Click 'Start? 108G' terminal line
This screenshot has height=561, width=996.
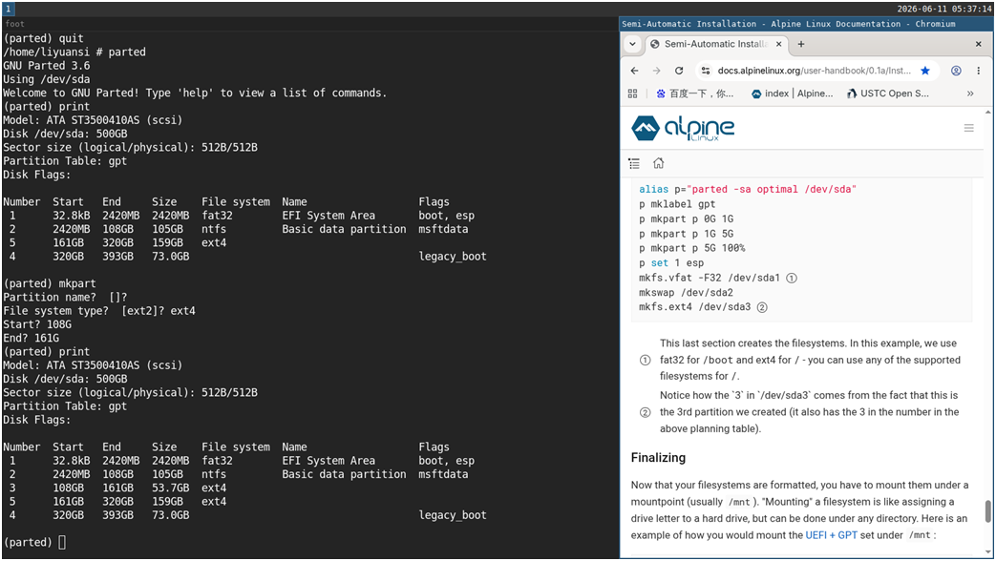(37, 324)
